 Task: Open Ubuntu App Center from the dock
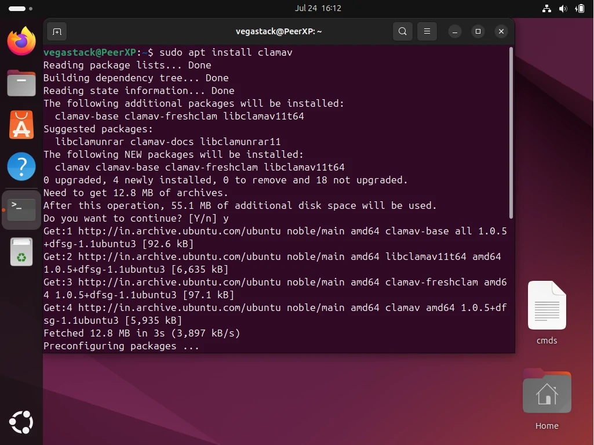[21, 125]
